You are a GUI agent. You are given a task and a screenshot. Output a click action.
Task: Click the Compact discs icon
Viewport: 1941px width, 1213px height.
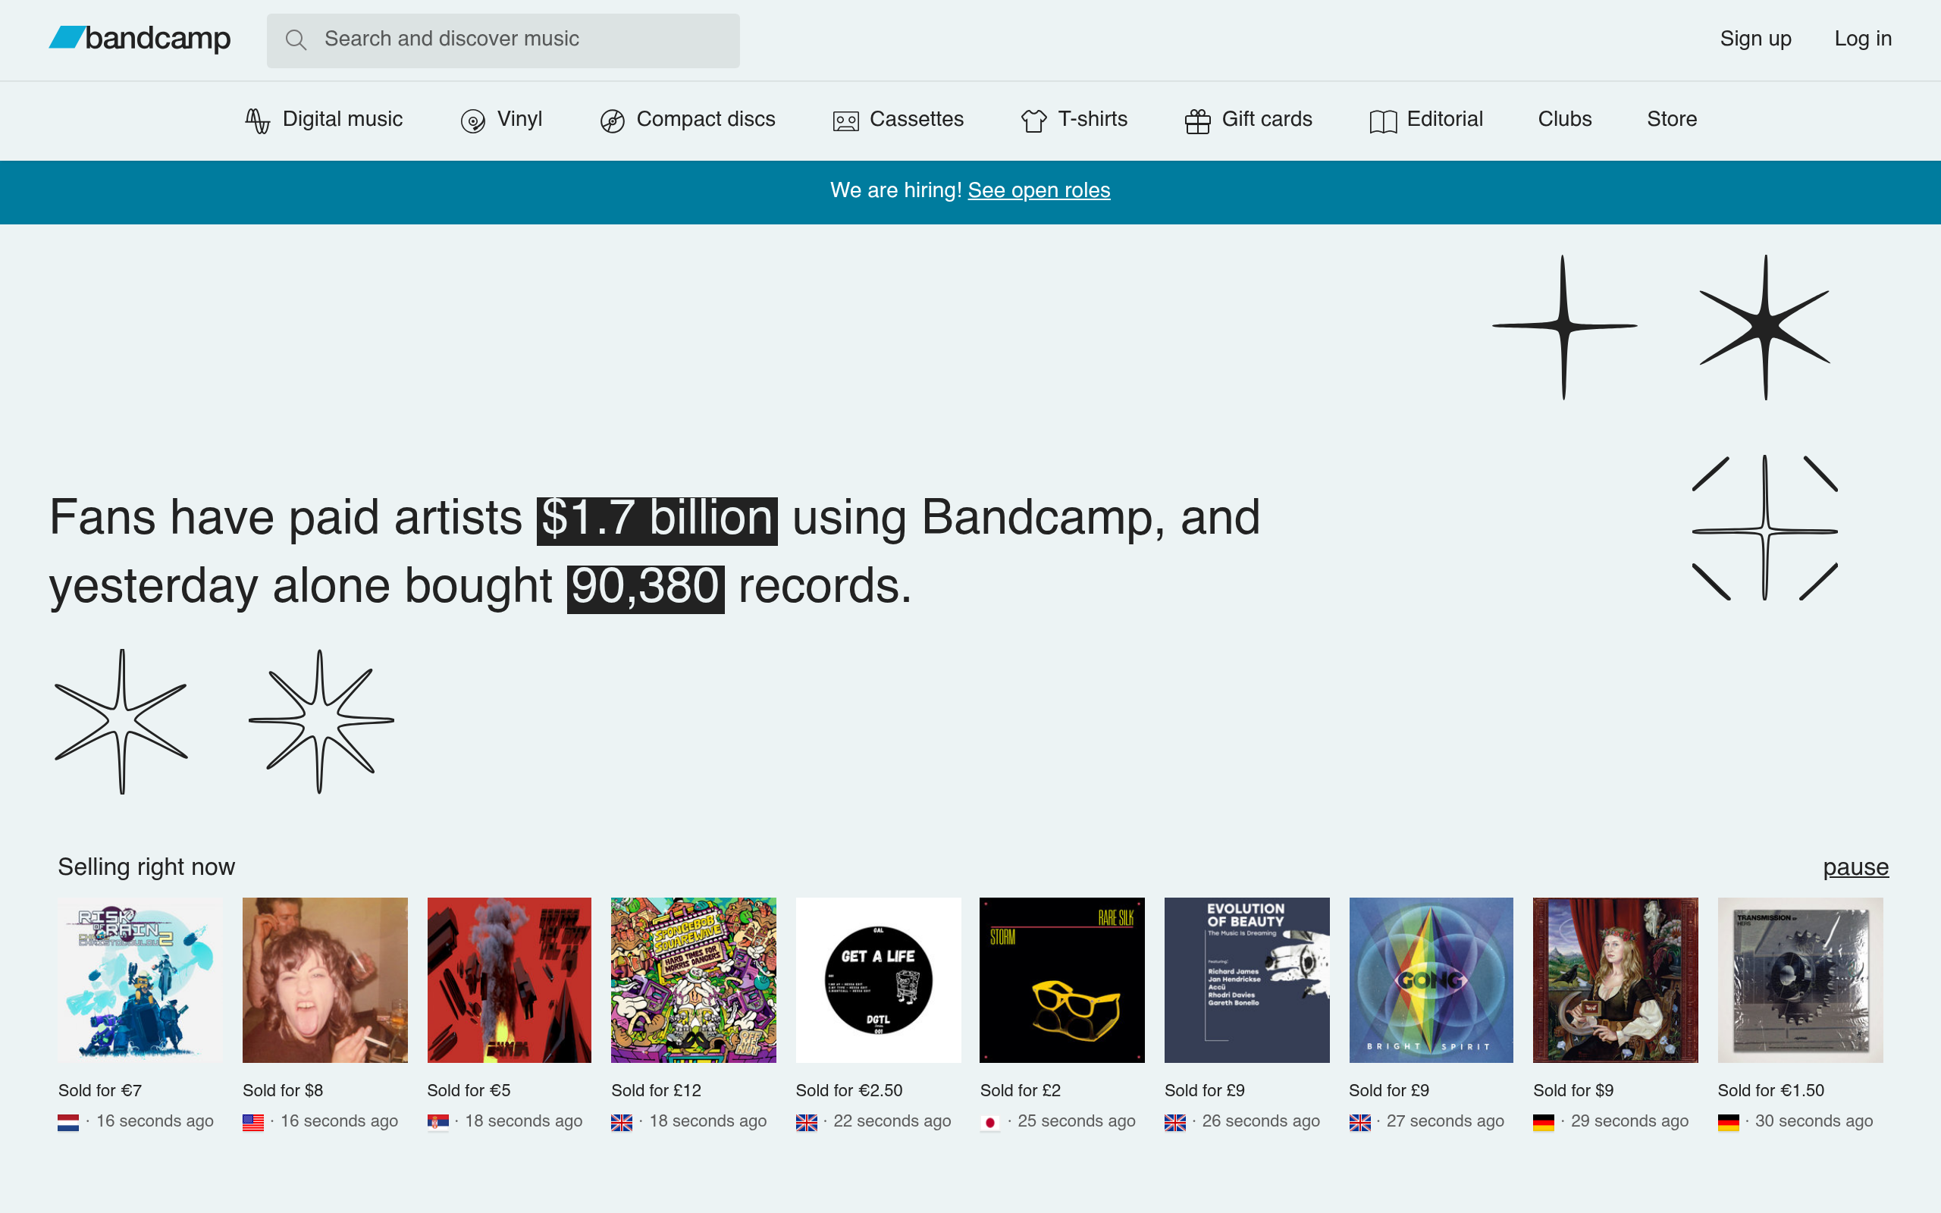coord(612,121)
